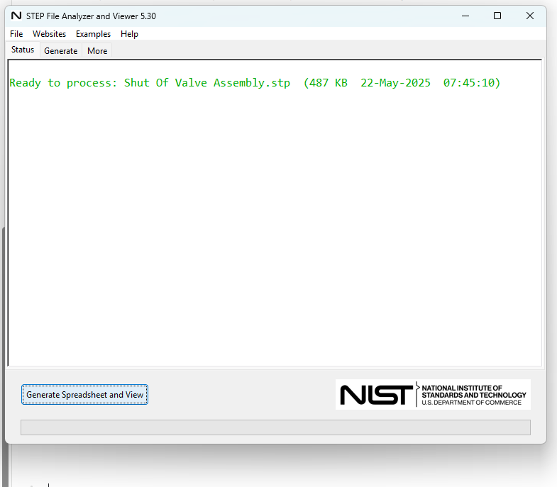The height and width of the screenshot is (487, 557).
Task: Open the File menu
Action: tap(16, 34)
